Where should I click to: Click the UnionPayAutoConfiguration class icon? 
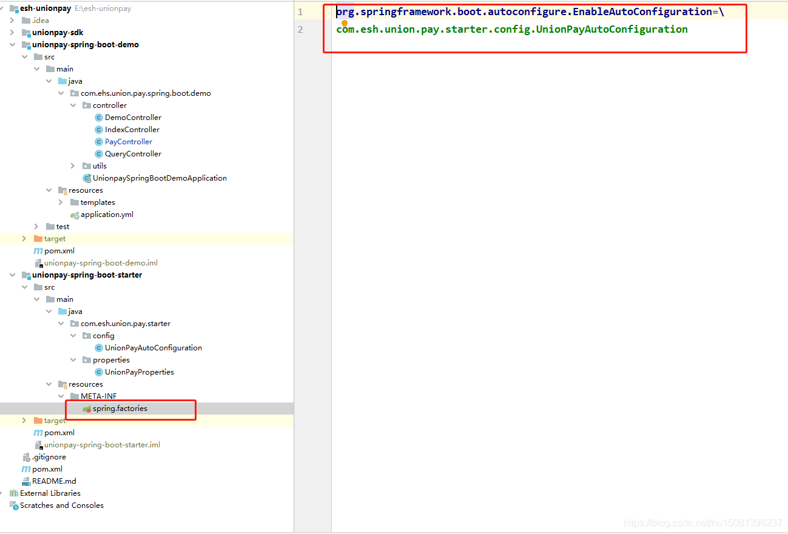click(x=99, y=348)
